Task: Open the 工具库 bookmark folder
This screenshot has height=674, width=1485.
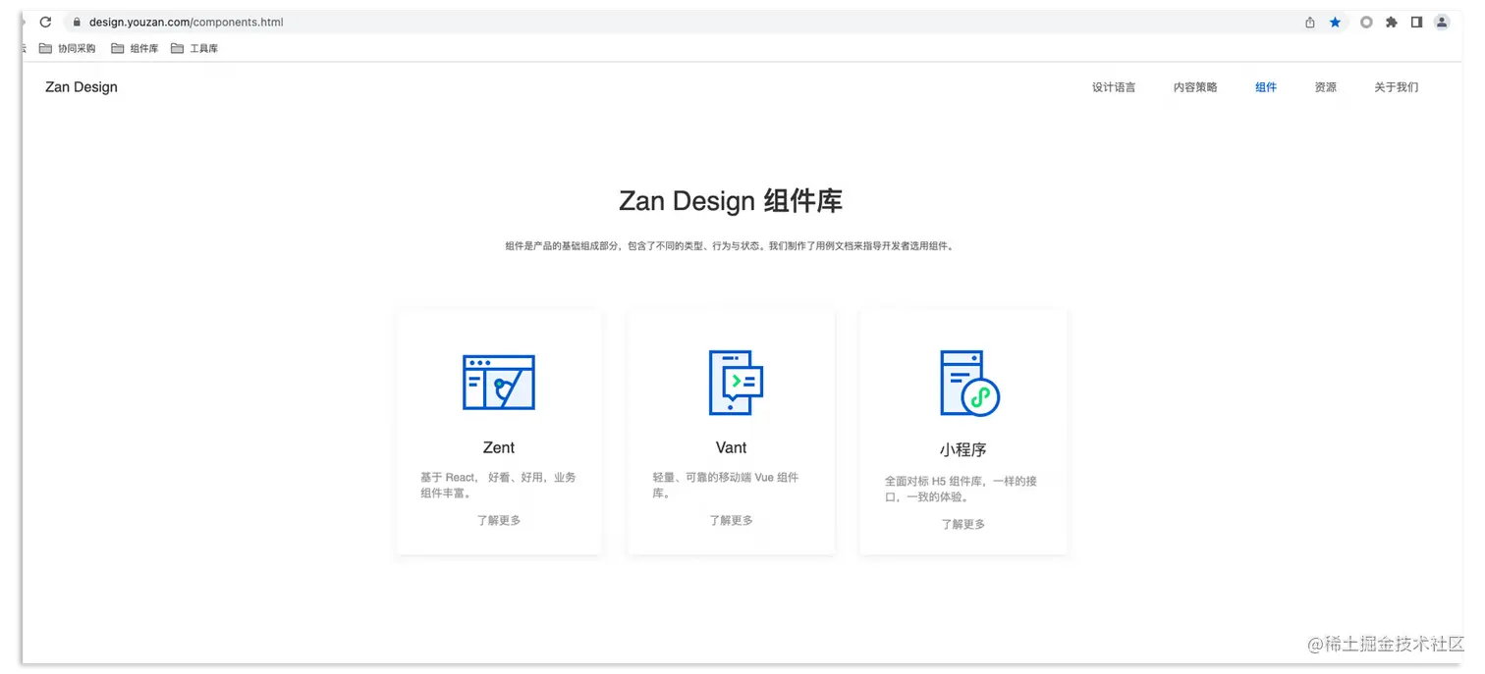Action: point(194,48)
